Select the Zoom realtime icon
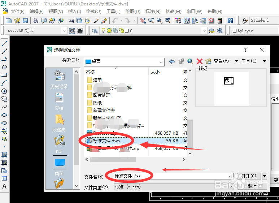This screenshot has width=279, height=203. [x=151, y=21]
